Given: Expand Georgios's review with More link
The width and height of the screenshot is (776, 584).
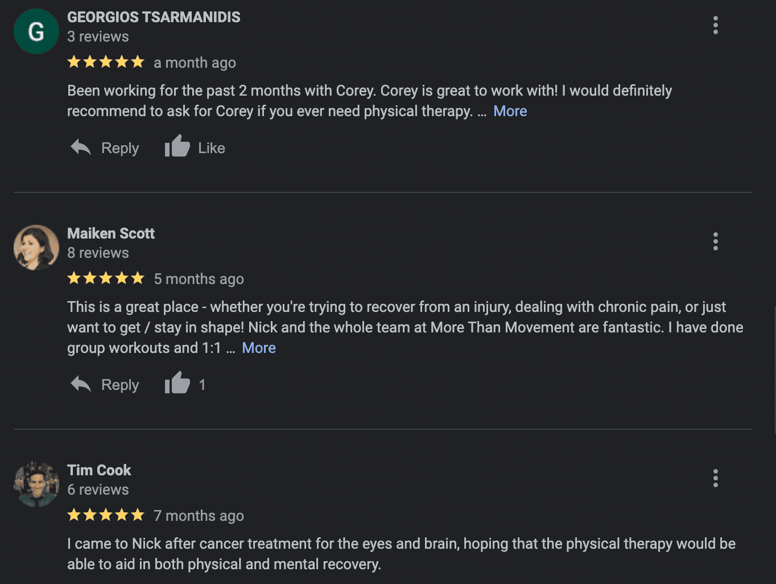Looking at the screenshot, I should [x=510, y=111].
